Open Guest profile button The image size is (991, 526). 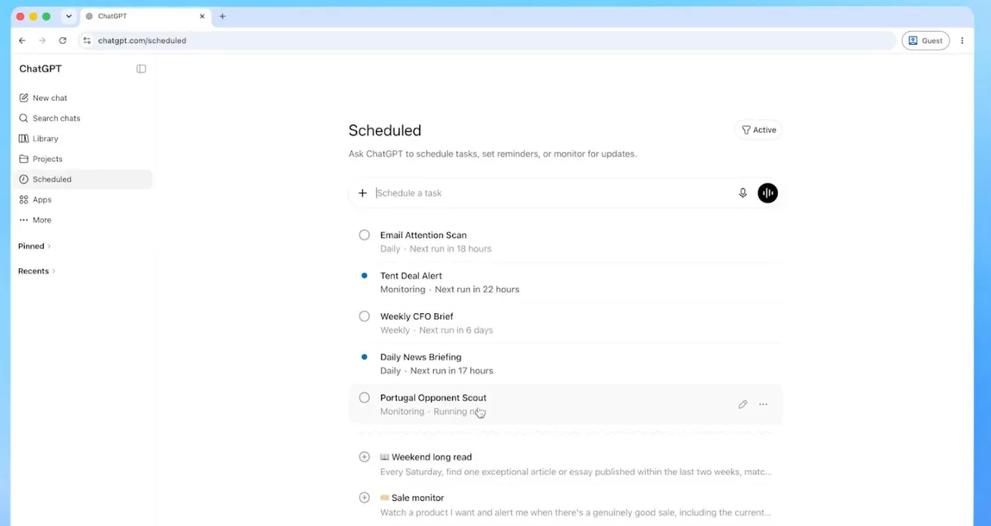point(925,41)
